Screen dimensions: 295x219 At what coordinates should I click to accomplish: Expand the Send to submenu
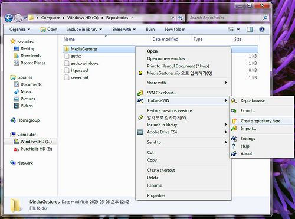(183, 142)
